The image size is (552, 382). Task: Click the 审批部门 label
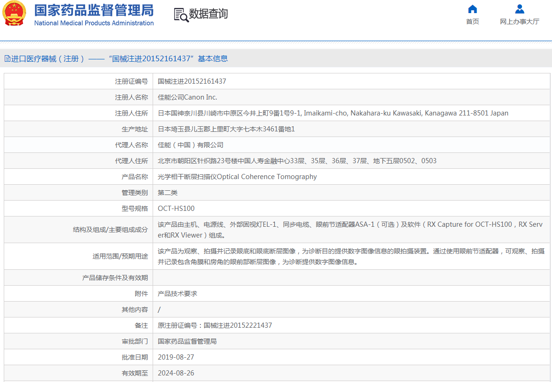(x=135, y=341)
